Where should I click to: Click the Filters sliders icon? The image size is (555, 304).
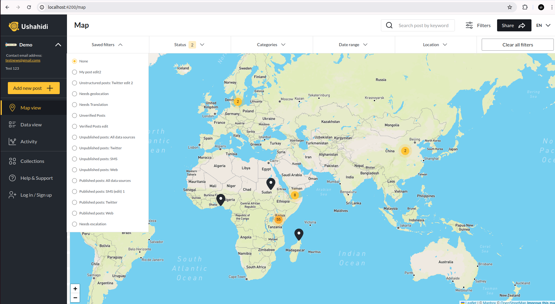pyautogui.click(x=469, y=25)
